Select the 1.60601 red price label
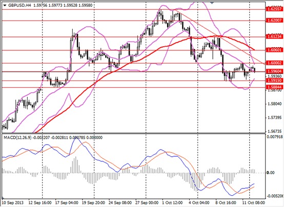The width and height of the screenshot is (284, 207). (275, 50)
